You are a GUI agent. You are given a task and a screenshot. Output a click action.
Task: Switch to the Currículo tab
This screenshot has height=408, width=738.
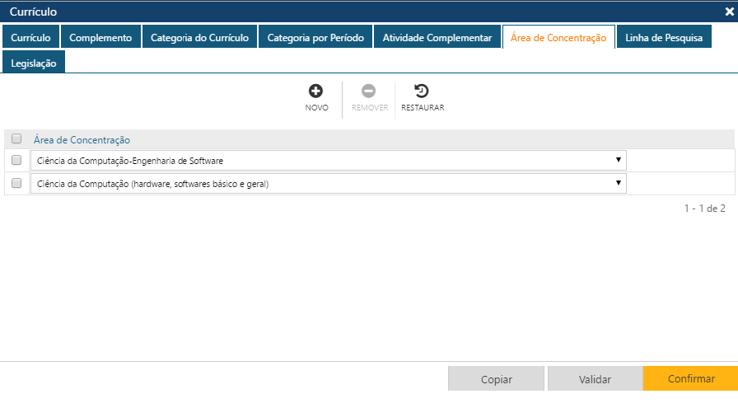pyautogui.click(x=30, y=38)
